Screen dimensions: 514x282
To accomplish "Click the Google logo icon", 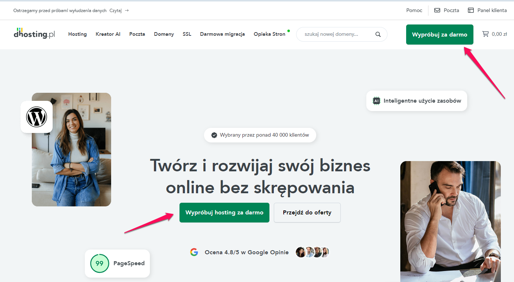I will click(194, 252).
